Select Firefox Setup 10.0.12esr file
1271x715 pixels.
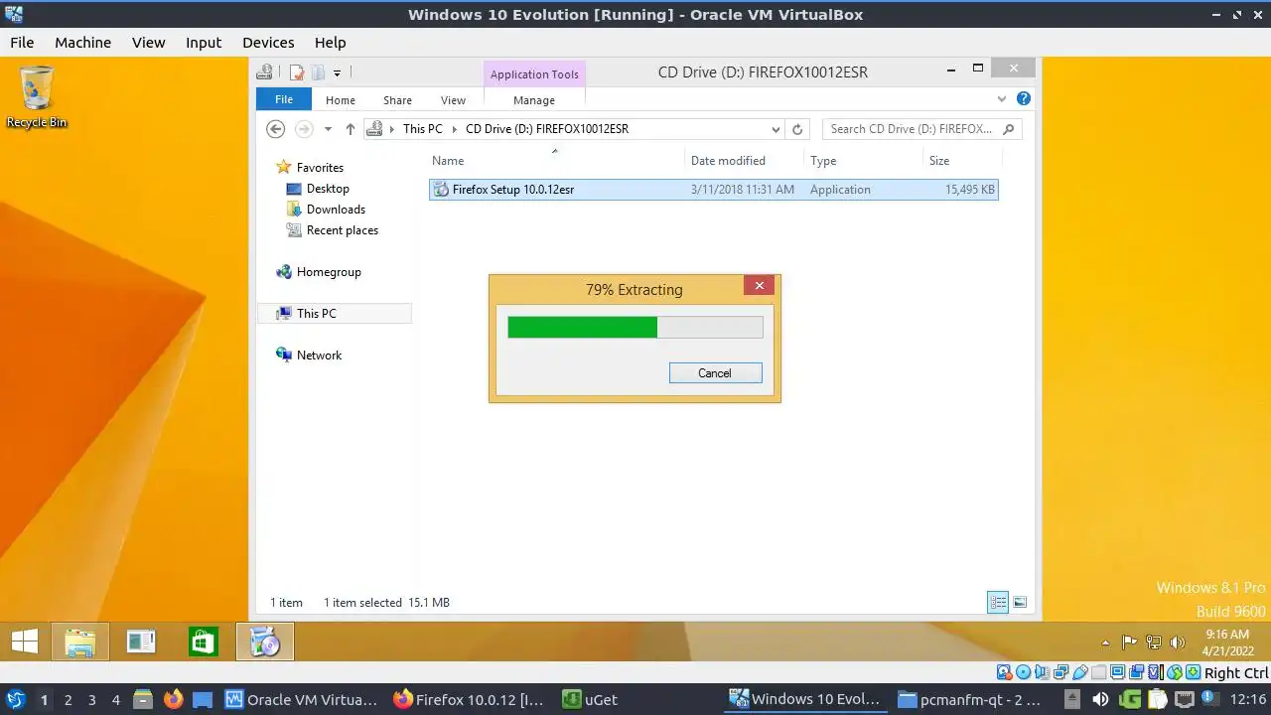(x=714, y=190)
